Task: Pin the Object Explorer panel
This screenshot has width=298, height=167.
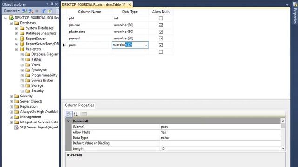Action: [x=52, y=4]
